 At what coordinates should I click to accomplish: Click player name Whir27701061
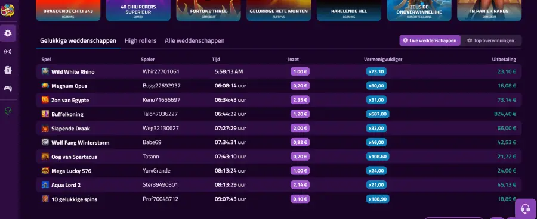(161, 72)
